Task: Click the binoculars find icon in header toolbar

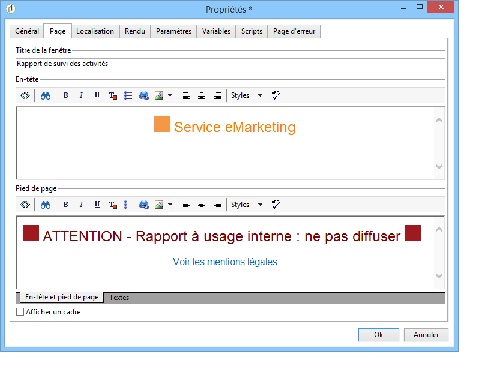Action: point(46,95)
